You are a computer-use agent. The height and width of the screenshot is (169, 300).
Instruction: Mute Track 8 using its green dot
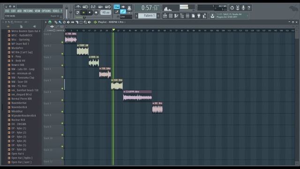coord(62,123)
